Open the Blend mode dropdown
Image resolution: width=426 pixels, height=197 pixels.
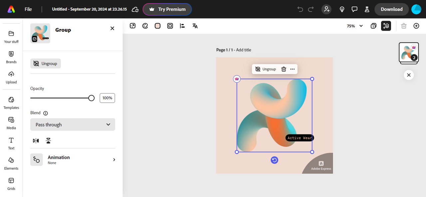[x=73, y=125]
